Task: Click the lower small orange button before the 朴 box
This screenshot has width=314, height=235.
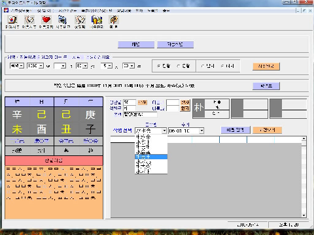Action: tap(185, 108)
